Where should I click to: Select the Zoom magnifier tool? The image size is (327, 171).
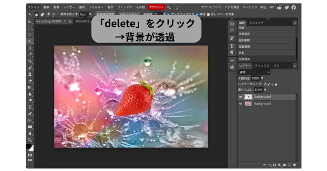[30, 140]
